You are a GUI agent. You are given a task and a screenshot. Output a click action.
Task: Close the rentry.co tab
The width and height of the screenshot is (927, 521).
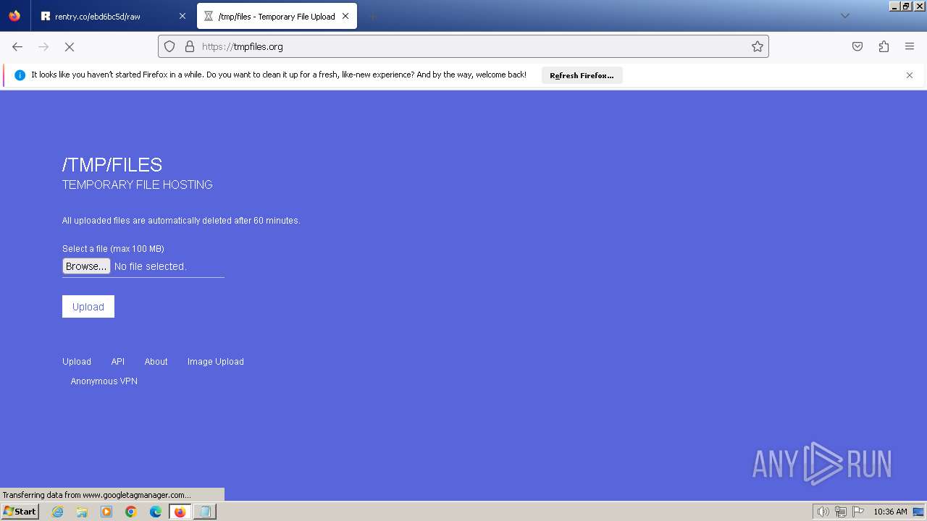tap(182, 16)
